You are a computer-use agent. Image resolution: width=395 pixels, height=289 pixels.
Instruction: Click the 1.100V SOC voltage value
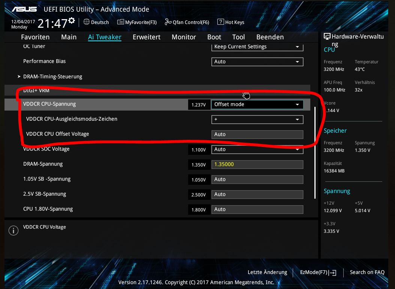199,150
